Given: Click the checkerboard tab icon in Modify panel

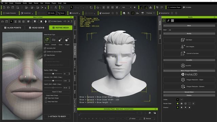Looking at the screenshot, I should [x=173, y=21].
